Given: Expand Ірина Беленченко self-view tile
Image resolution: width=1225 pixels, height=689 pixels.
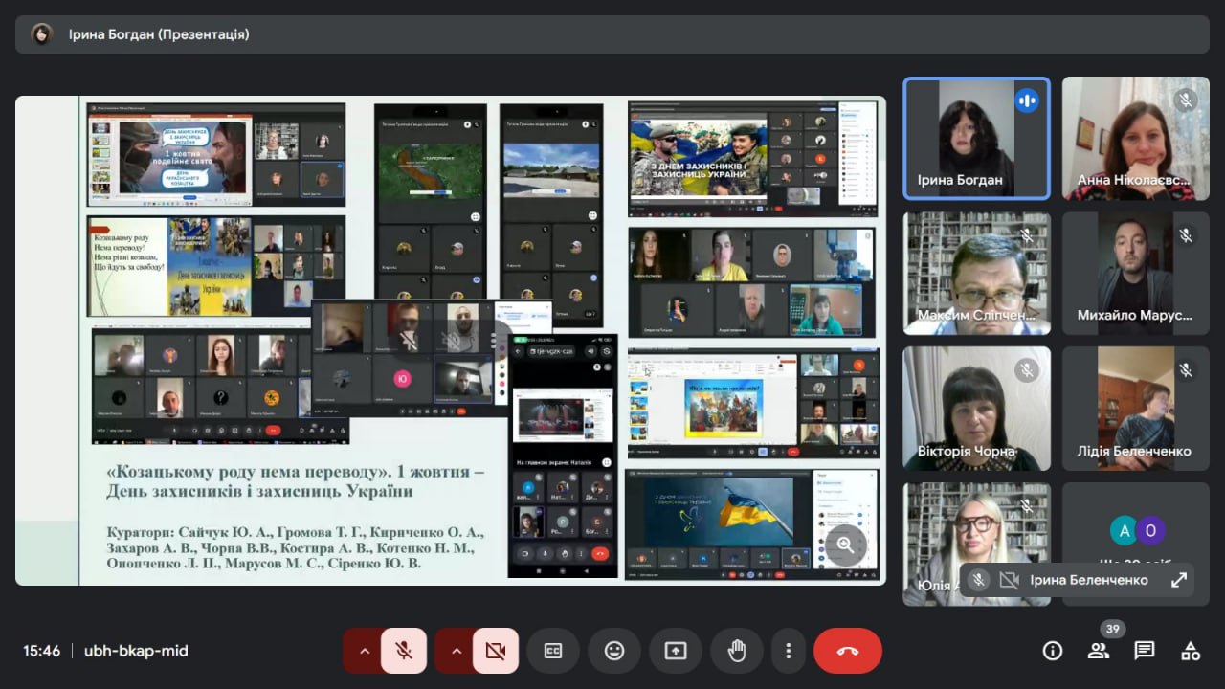Looking at the screenshot, I should [1179, 580].
